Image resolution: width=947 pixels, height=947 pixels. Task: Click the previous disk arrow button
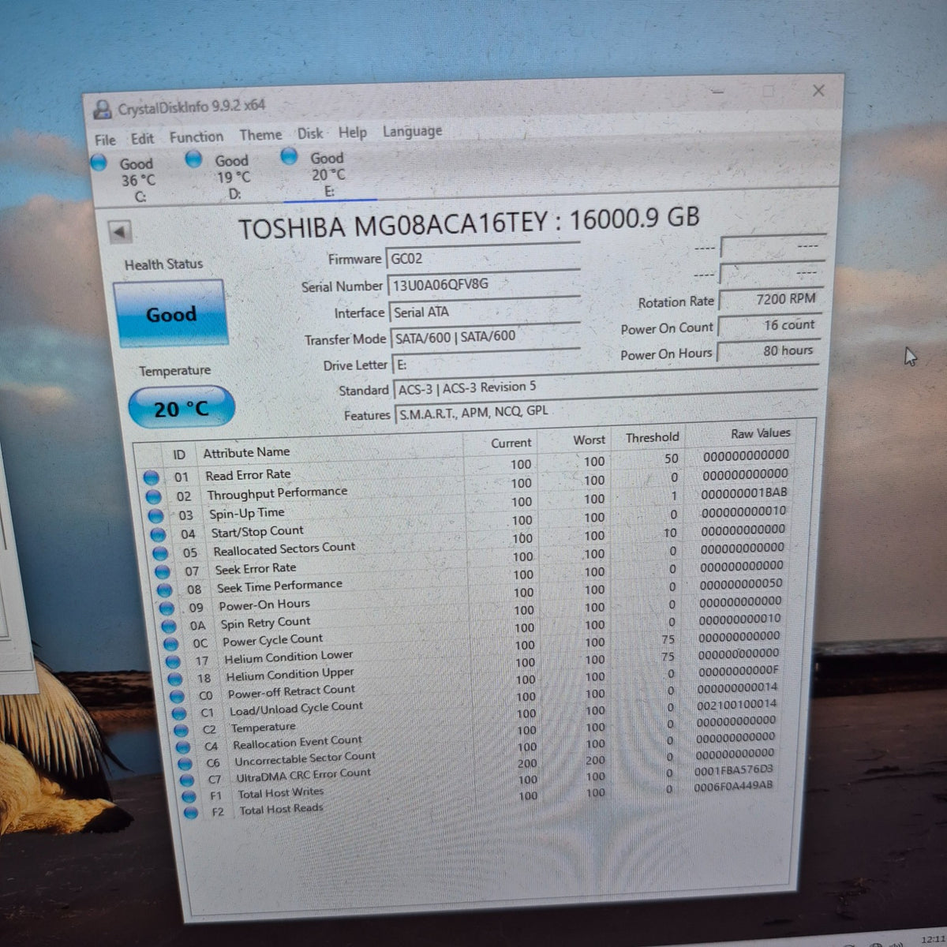coord(120,232)
